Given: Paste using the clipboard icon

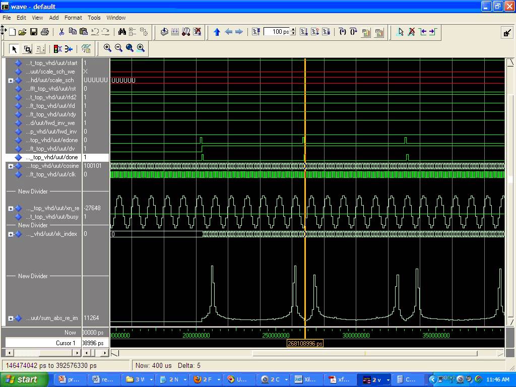Looking at the screenshot, I should point(84,32).
